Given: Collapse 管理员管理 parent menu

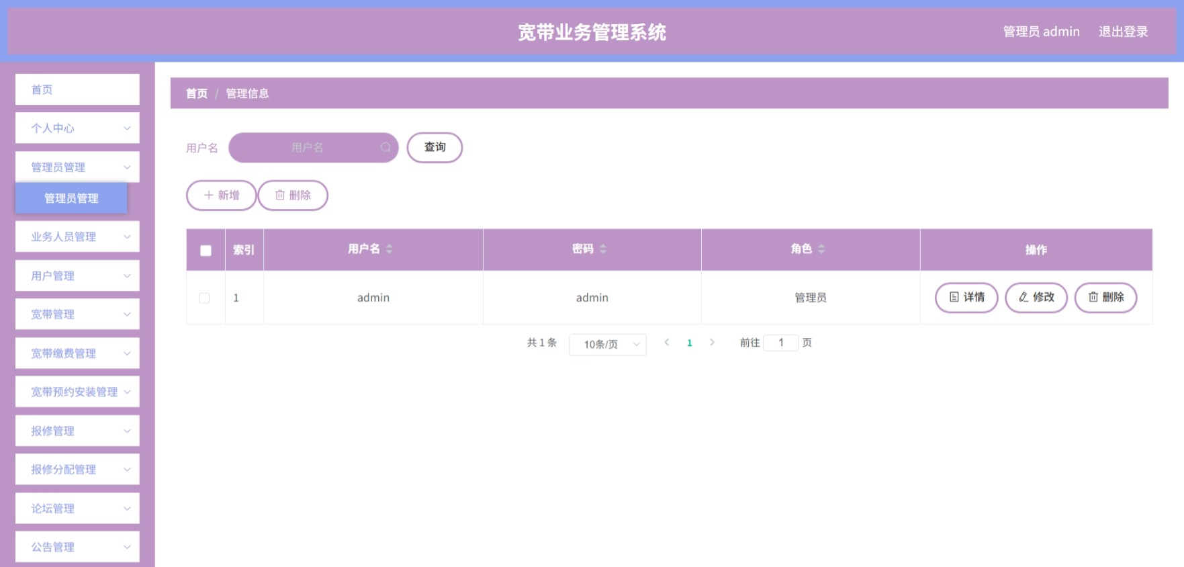Looking at the screenshot, I should pyautogui.click(x=77, y=167).
